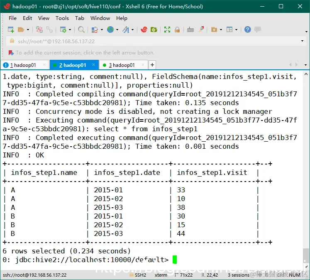Open the session Properties gear icon
This screenshot has width=310, height=280.
[63, 29]
